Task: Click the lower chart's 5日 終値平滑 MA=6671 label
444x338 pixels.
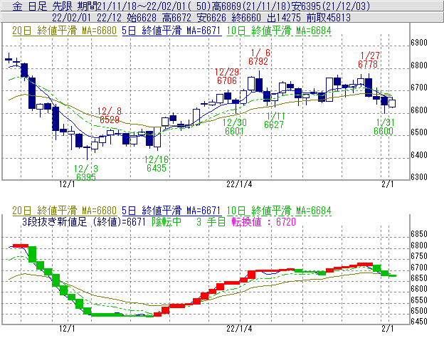Action: tap(171, 211)
